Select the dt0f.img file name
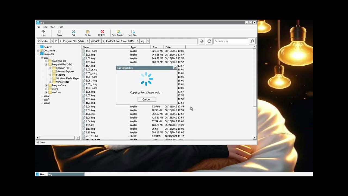Image resolution: width=348 pixels, height=196 pixels. [x=90, y=125]
